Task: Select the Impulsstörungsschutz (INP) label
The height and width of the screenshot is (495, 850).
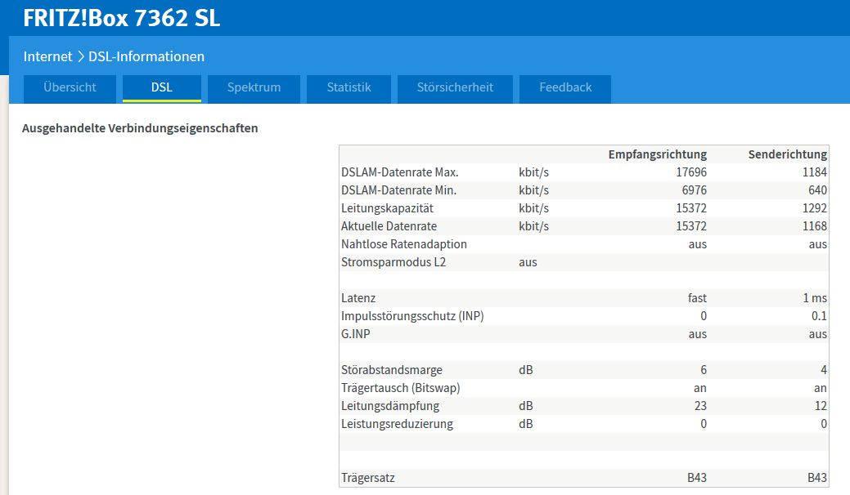Action: click(x=412, y=316)
